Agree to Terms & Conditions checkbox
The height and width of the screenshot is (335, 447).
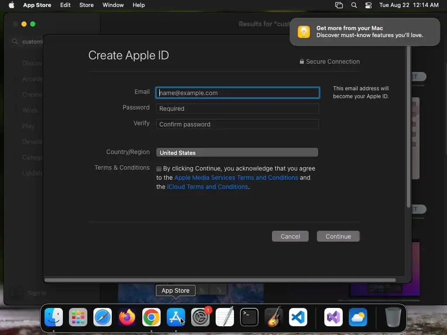point(159,169)
